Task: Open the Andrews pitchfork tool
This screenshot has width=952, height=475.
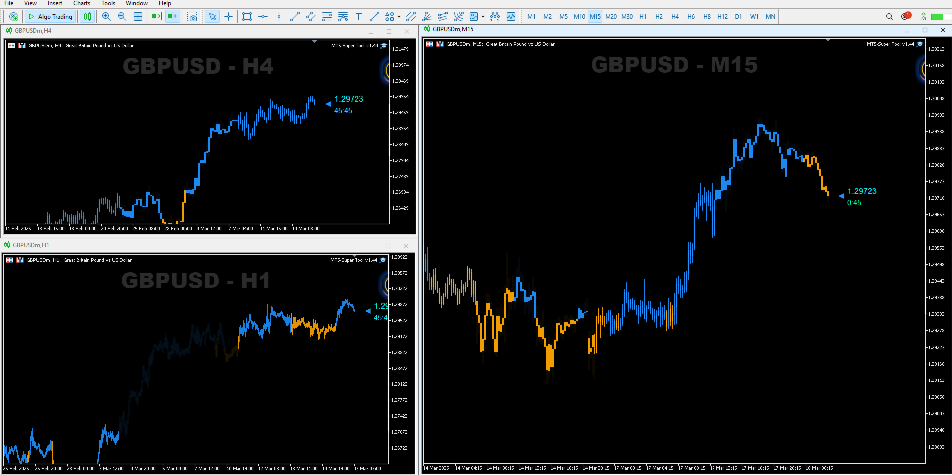Action: (x=344, y=16)
